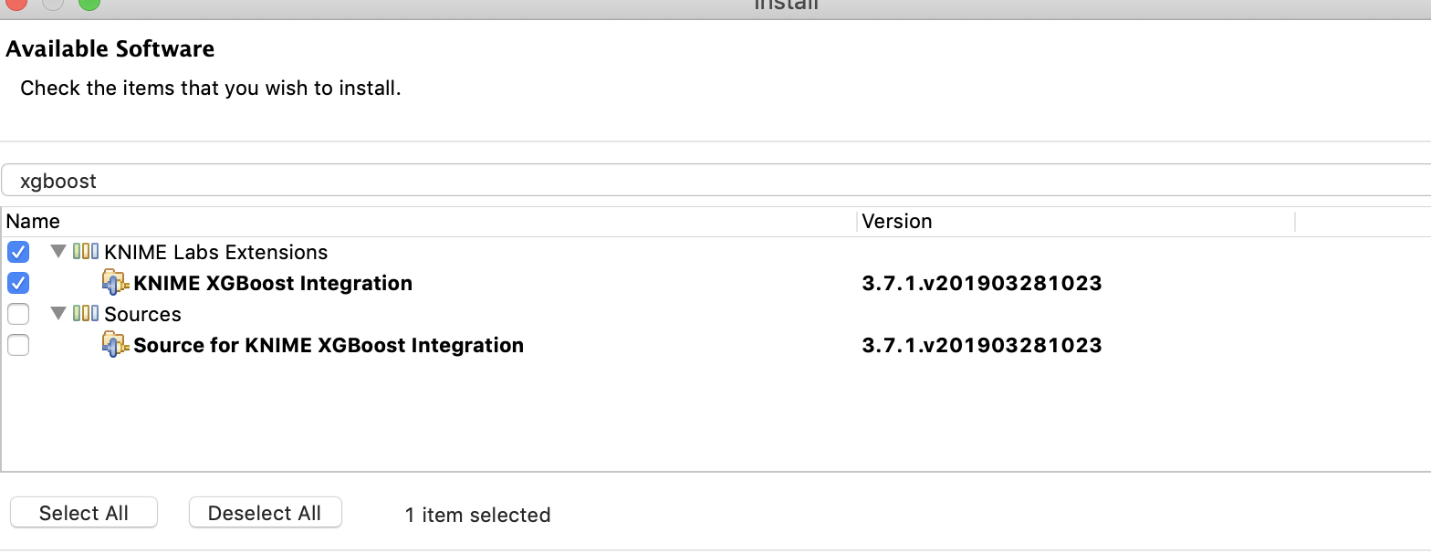Sort the list by Name column header
This screenshot has width=1431, height=553.
click(x=429, y=221)
